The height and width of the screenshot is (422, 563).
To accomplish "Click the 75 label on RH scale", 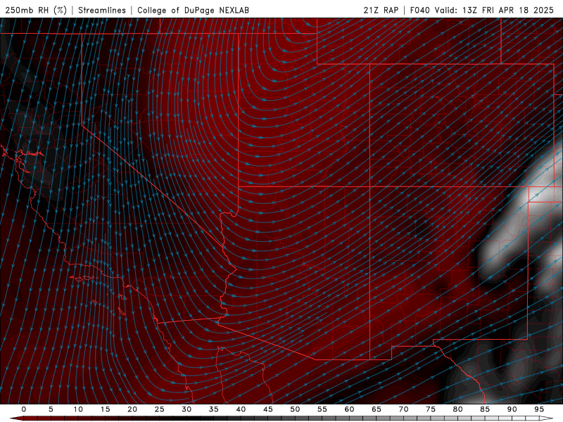I will [431, 409].
